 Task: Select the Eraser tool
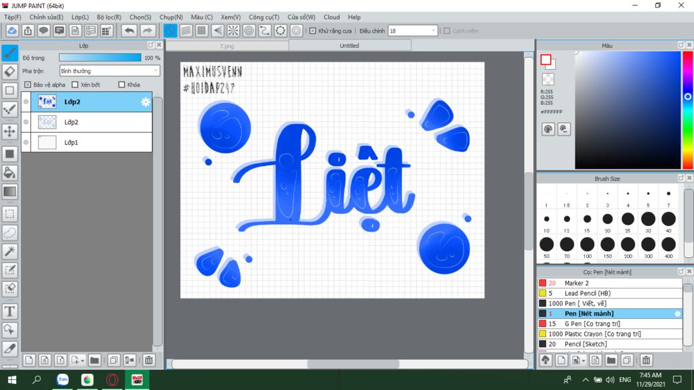9,72
